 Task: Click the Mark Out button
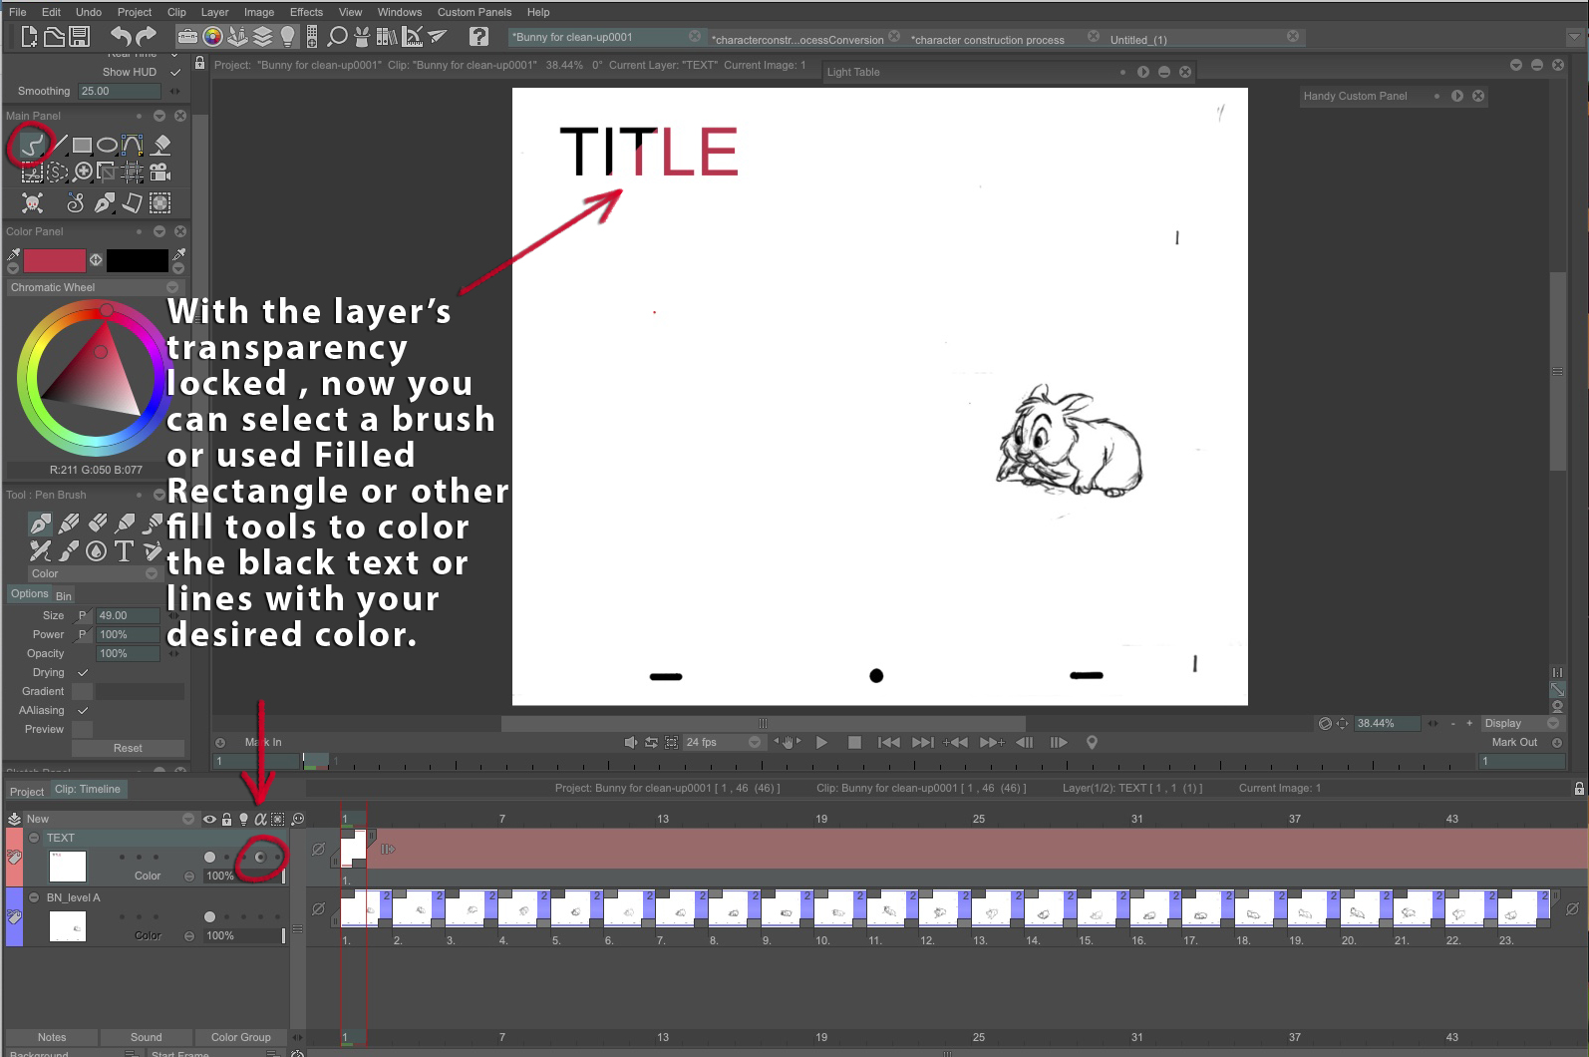pos(1514,742)
